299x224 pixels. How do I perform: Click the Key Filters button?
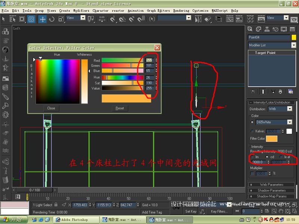pyautogui.click(x=219, y=211)
